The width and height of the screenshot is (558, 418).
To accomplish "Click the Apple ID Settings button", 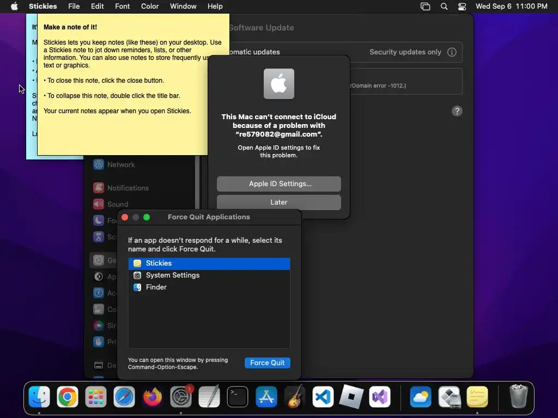I will (x=278, y=184).
